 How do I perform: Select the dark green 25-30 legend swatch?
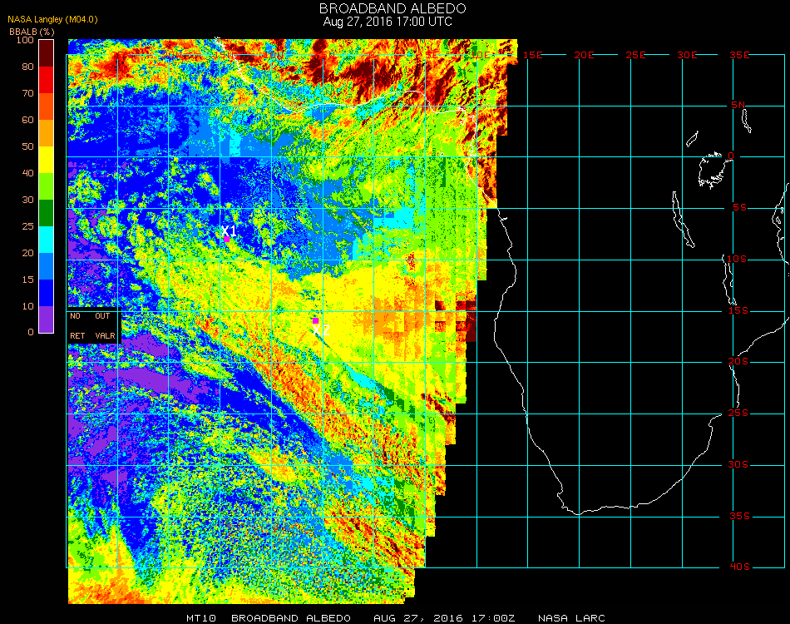coord(47,213)
